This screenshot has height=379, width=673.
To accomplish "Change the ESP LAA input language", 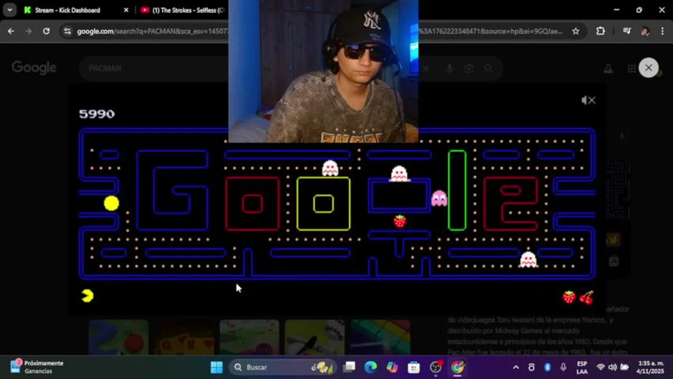I will tap(582, 367).
